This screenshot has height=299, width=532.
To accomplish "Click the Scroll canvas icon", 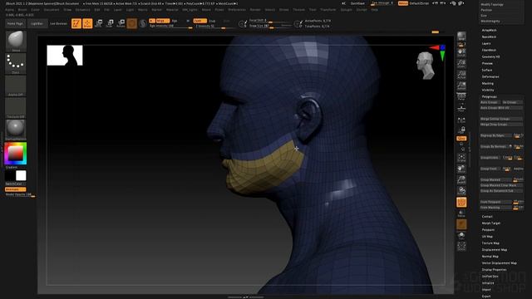I will pyautogui.click(x=461, y=52).
